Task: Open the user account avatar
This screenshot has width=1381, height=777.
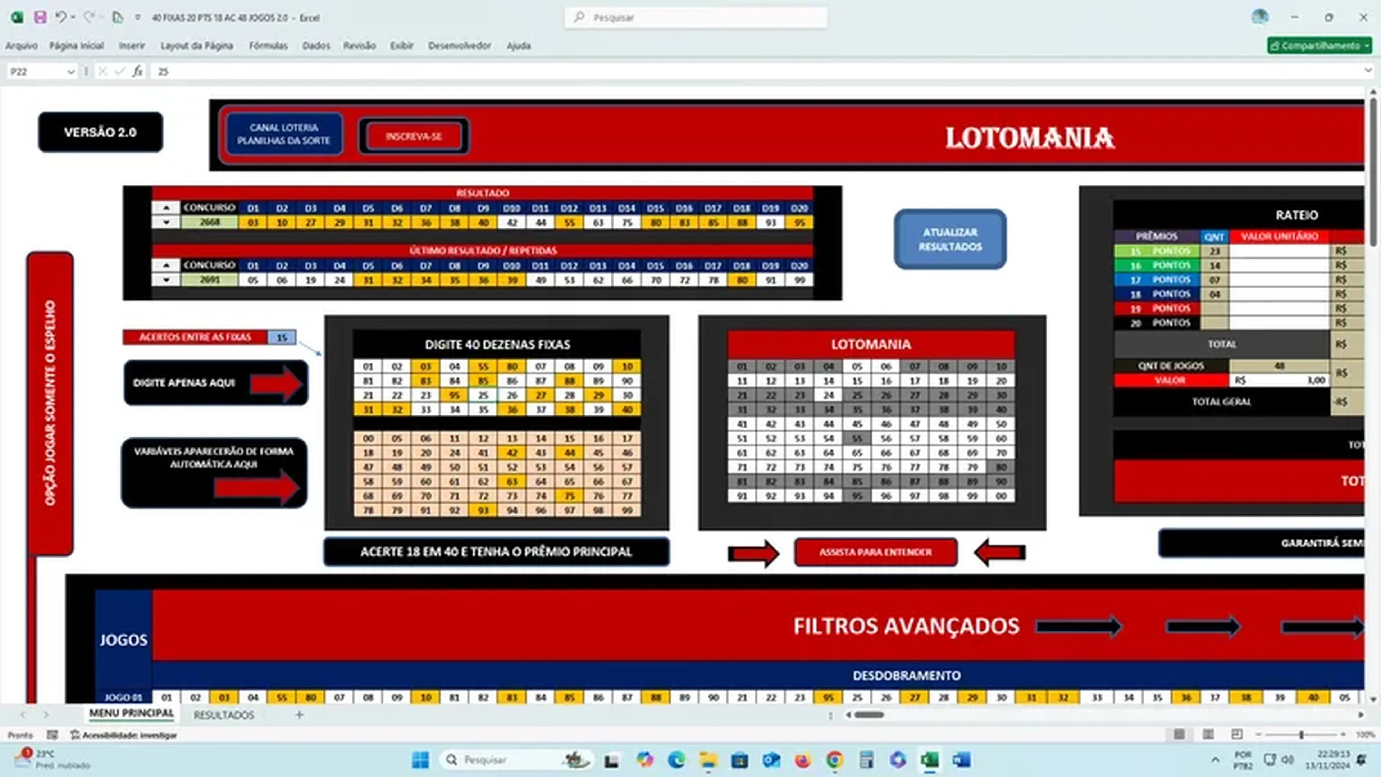Action: pyautogui.click(x=1260, y=17)
